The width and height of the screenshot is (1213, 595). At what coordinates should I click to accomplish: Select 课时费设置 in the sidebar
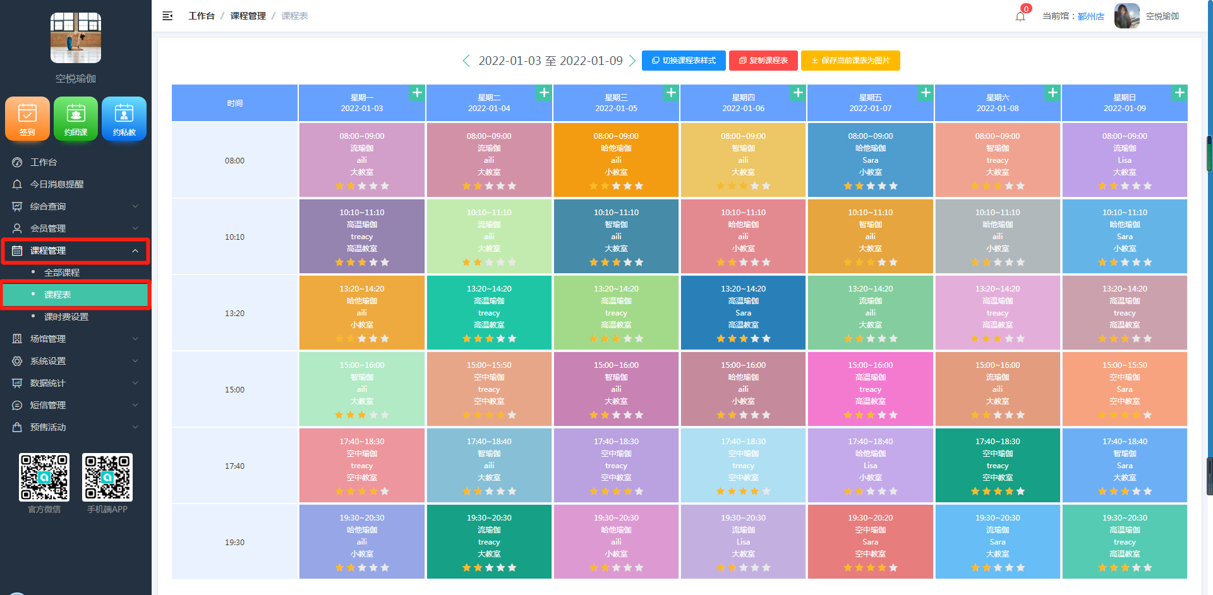click(x=66, y=317)
